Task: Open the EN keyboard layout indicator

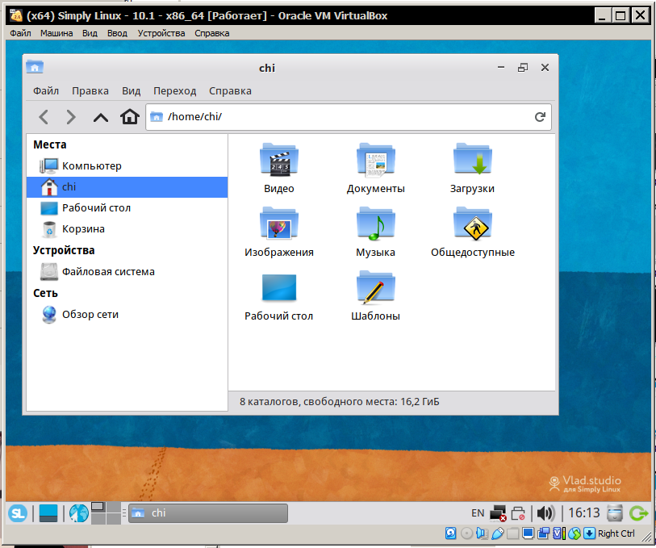Action: click(x=478, y=513)
